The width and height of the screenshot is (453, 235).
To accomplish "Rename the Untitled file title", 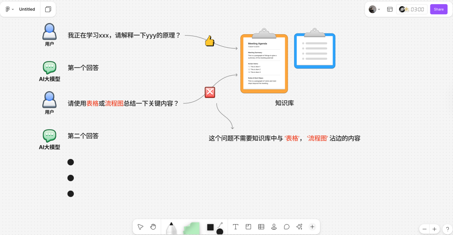I will tap(27, 9).
